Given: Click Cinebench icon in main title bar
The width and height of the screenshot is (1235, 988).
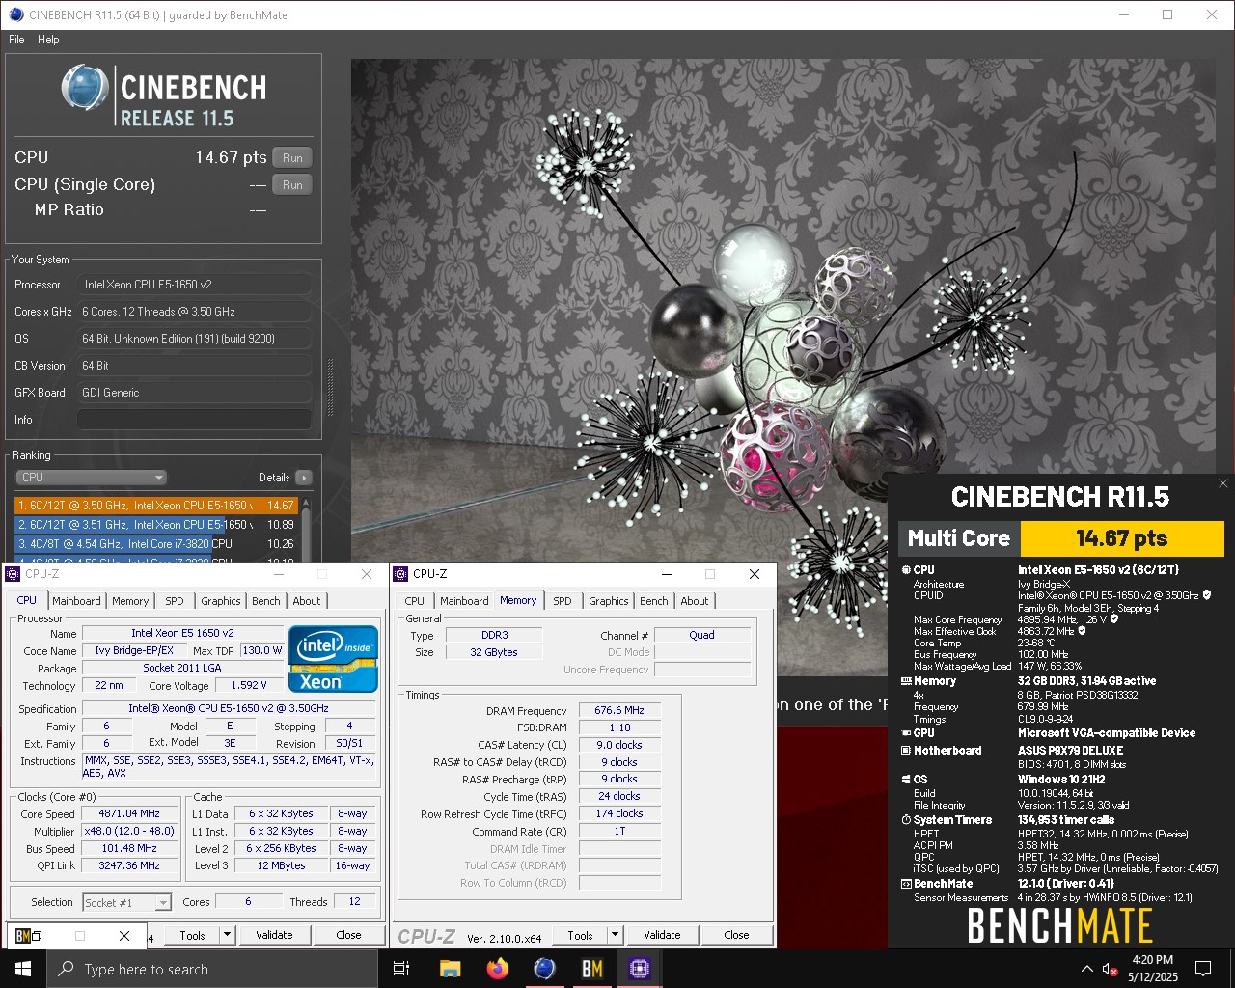Looking at the screenshot, I should (x=15, y=14).
